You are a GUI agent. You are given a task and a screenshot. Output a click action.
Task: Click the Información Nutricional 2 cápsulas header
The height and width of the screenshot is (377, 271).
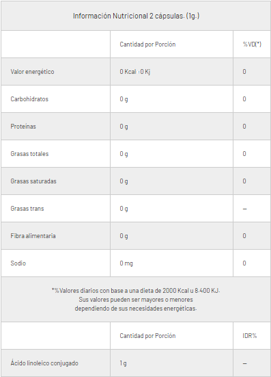(136, 16)
